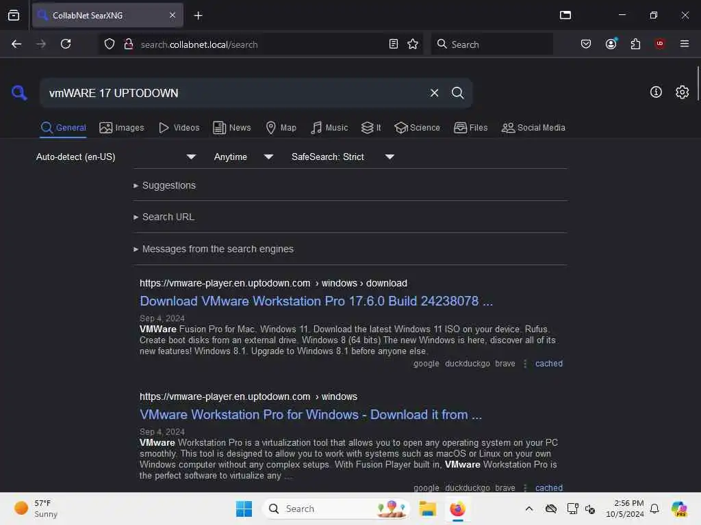Clear the search query with X
The width and height of the screenshot is (701, 525).
tap(434, 93)
